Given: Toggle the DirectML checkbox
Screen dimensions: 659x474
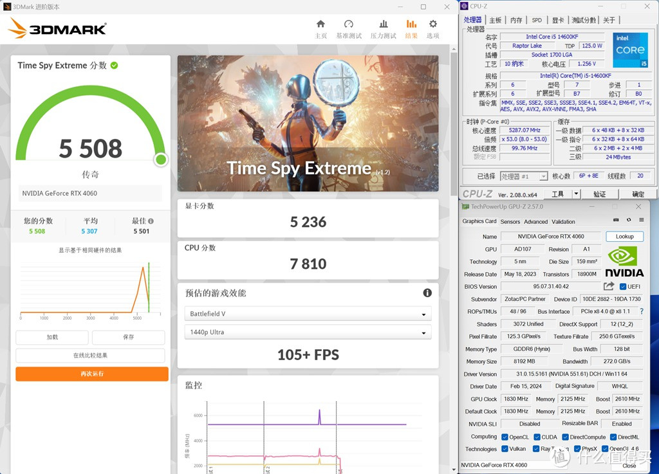Looking at the screenshot, I should [x=613, y=437].
